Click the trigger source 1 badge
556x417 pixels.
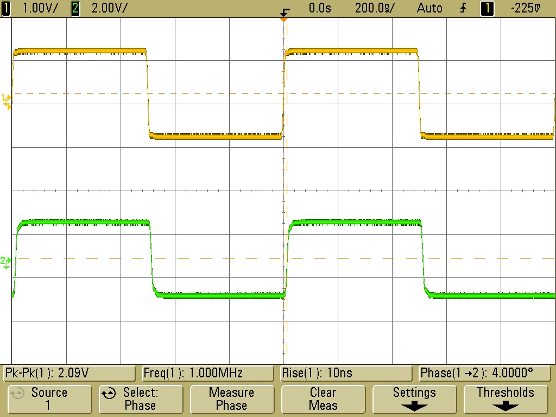[487, 8]
